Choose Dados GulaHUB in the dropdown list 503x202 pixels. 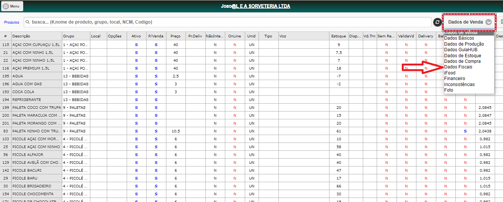(461, 50)
